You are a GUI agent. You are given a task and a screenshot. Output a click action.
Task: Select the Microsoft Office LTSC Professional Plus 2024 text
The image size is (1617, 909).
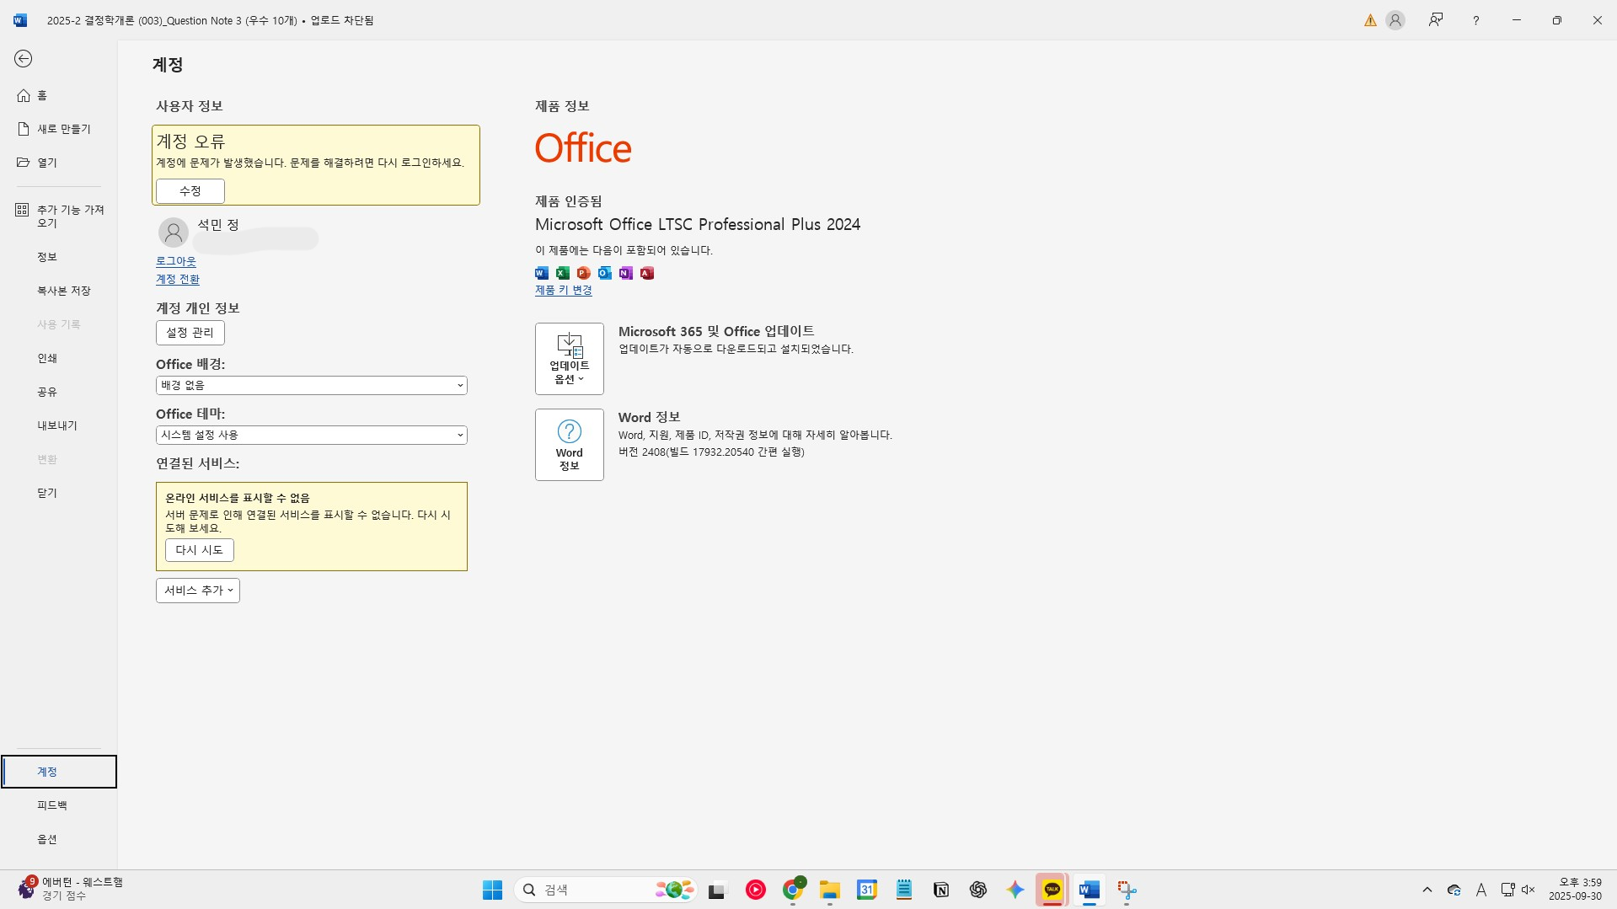pyautogui.click(x=698, y=224)
